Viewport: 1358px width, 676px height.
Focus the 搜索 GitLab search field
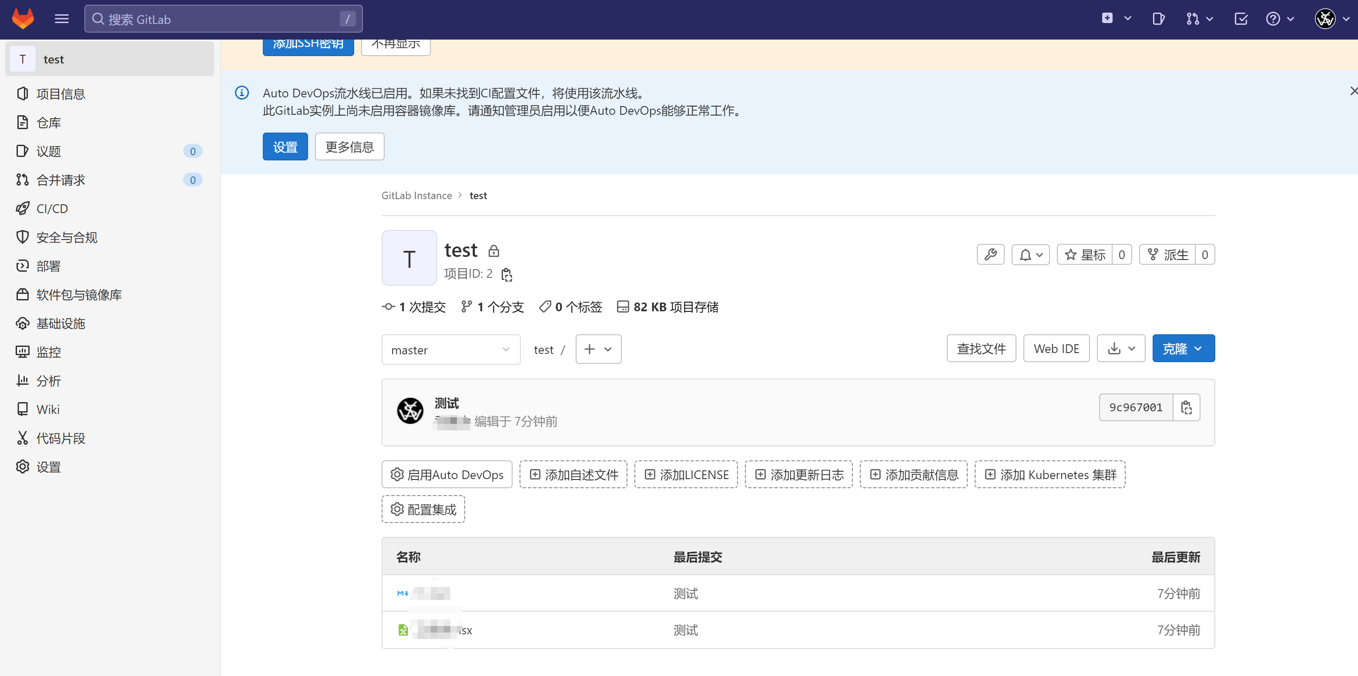223,19
